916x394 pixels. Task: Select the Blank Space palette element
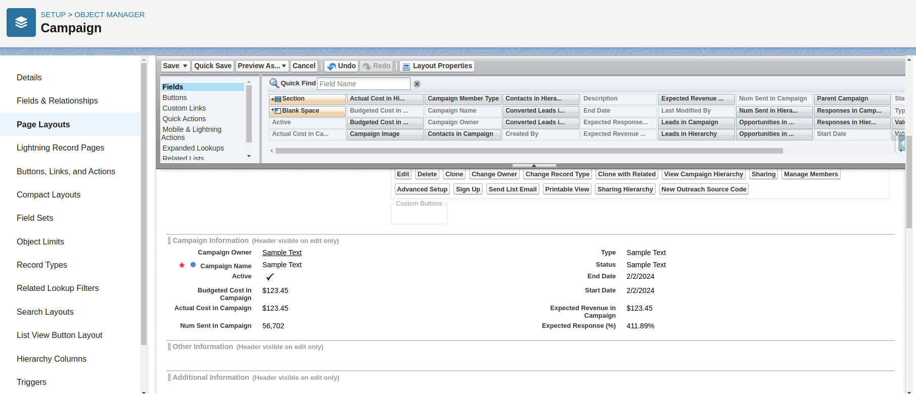[307, 111]
